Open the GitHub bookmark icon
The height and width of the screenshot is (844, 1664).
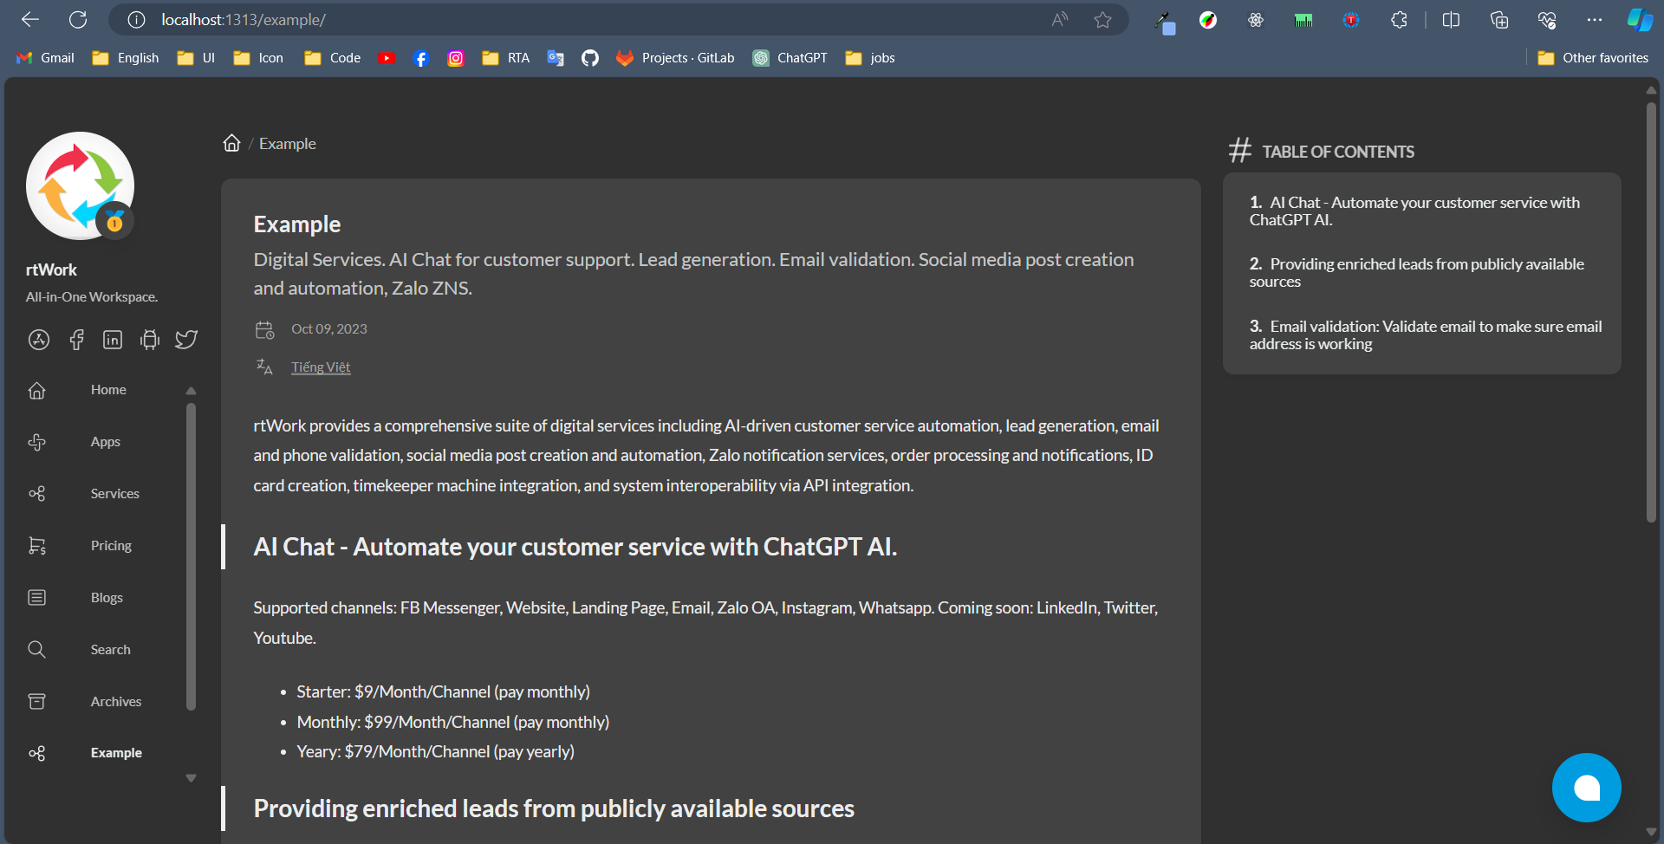point(590,58)
